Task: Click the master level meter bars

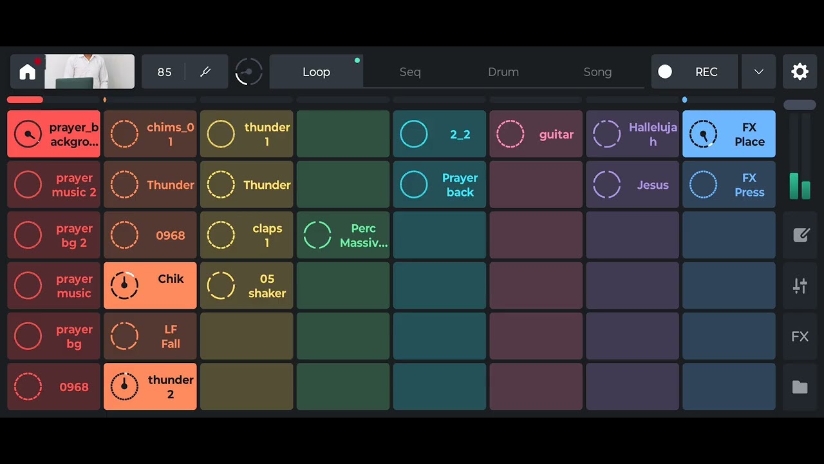Action: [800, 157]
